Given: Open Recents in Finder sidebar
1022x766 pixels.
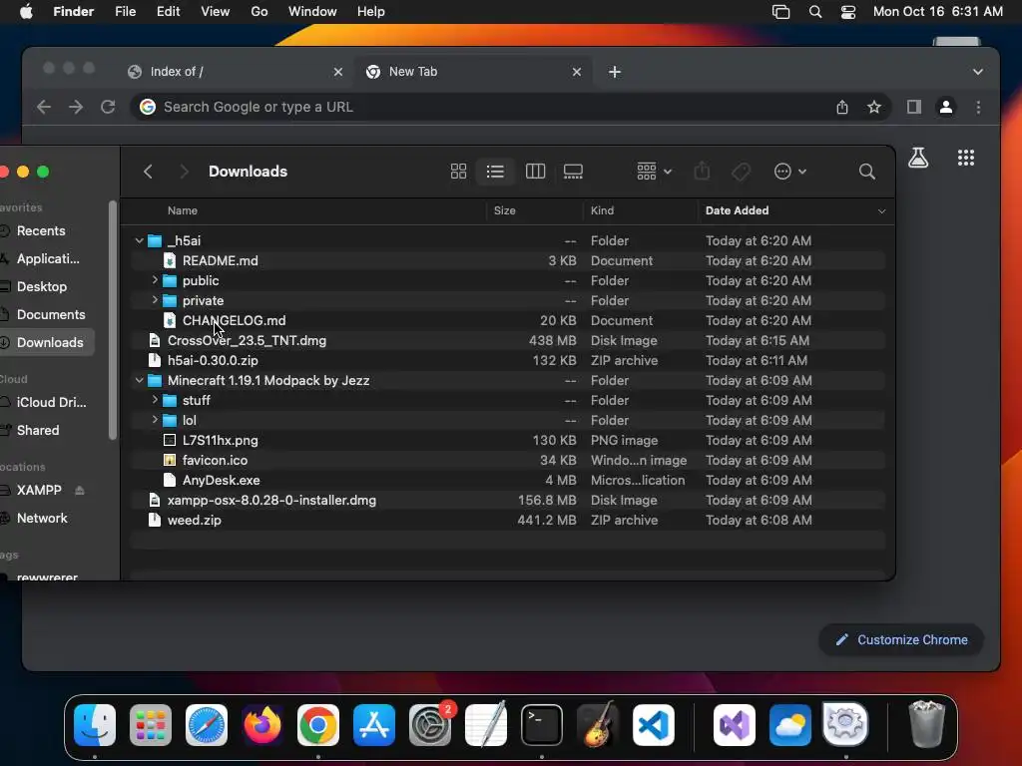Looking at the screenshot, I should 40,230.
